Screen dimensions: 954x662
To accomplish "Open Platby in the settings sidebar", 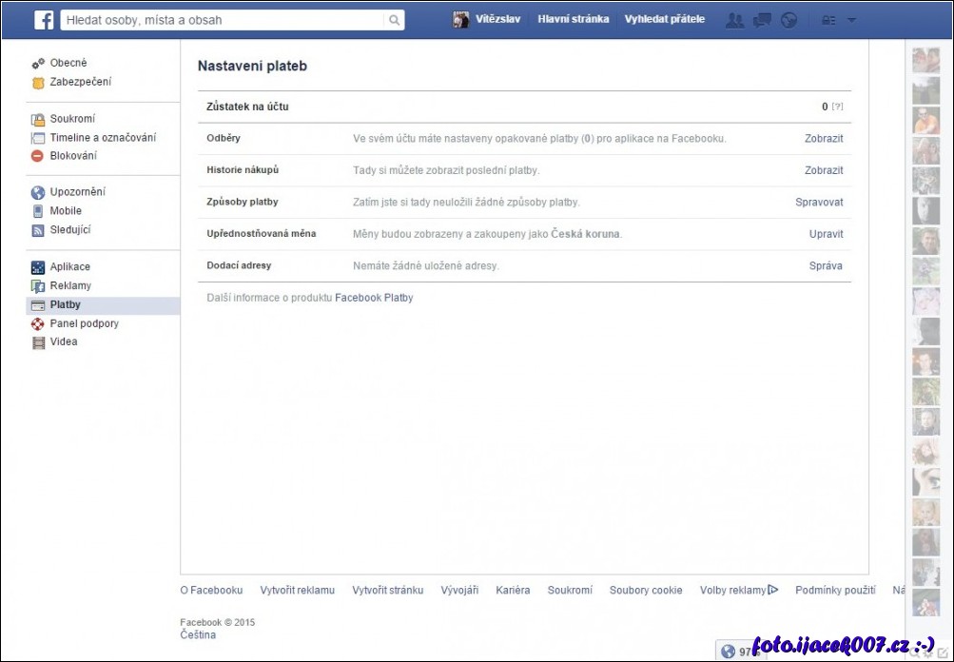I will [x=65, y=305].
